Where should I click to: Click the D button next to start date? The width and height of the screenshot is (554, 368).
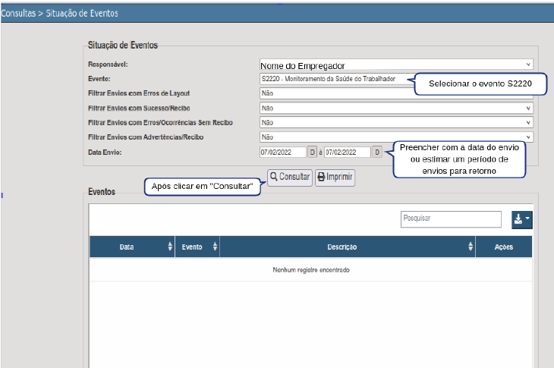point(312,153)
